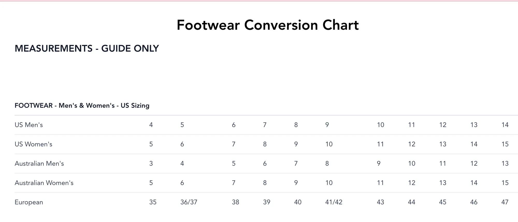Select European size 40 cell
This screenshot has height=222, width=518.
[298, 202]
